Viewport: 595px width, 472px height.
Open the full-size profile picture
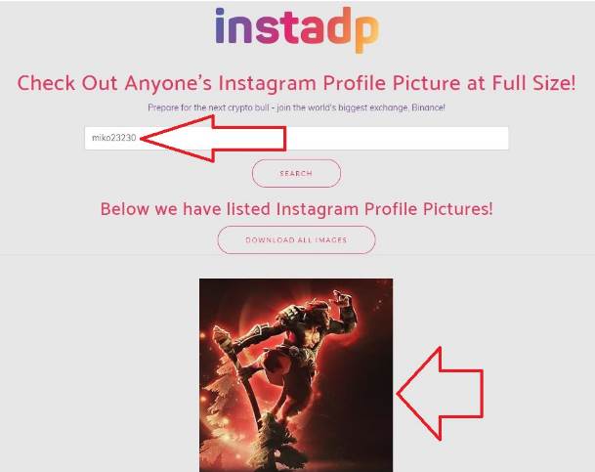296,375
